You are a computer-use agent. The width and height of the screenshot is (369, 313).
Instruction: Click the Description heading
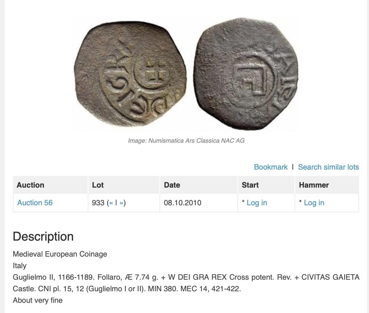click(x=43, y=236)
